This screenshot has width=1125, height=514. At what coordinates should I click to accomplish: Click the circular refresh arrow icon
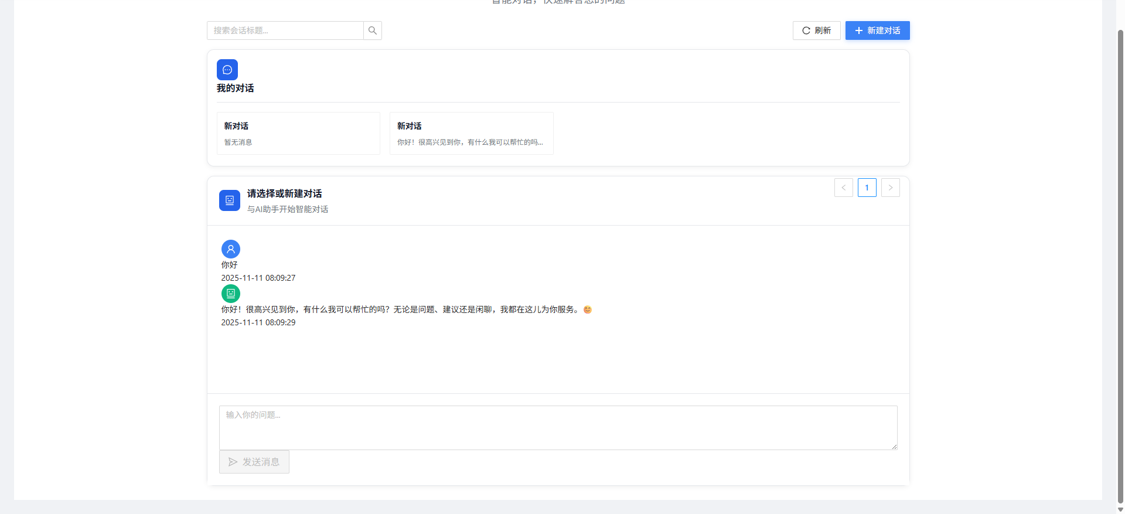[x=806, y=30]
